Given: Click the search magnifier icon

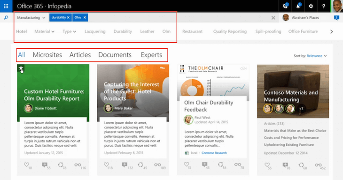Looking at the screenshot, I should point(6,17).
